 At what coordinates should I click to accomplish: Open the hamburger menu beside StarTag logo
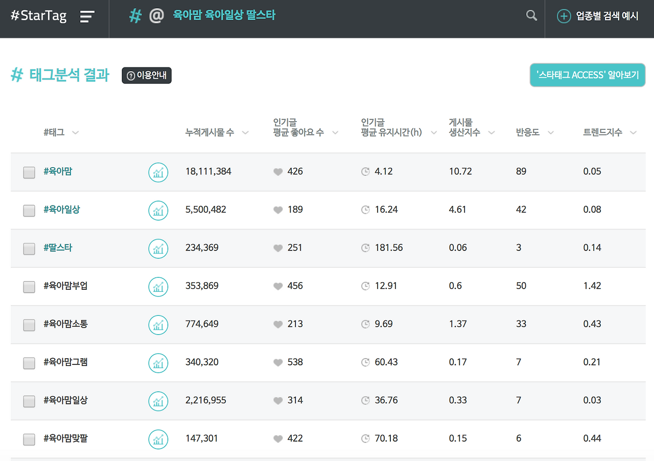tap(87, 16)
